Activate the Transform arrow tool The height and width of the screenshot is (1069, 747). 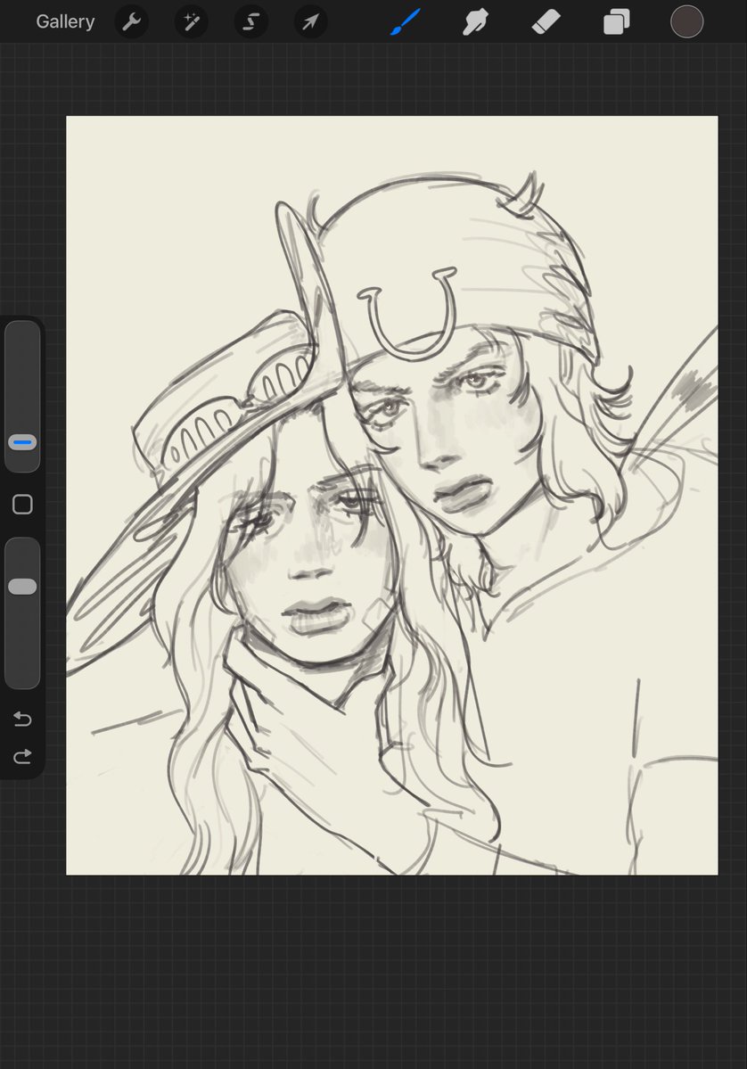tap(310, 21)
